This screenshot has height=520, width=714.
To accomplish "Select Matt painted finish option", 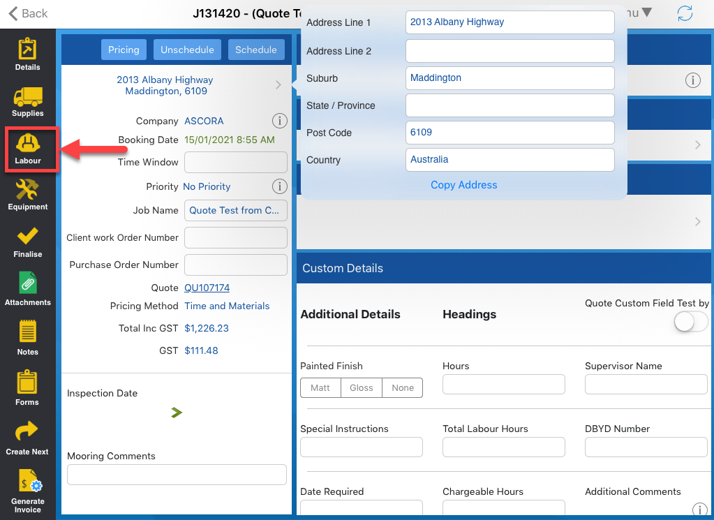I will pos(320,388).
